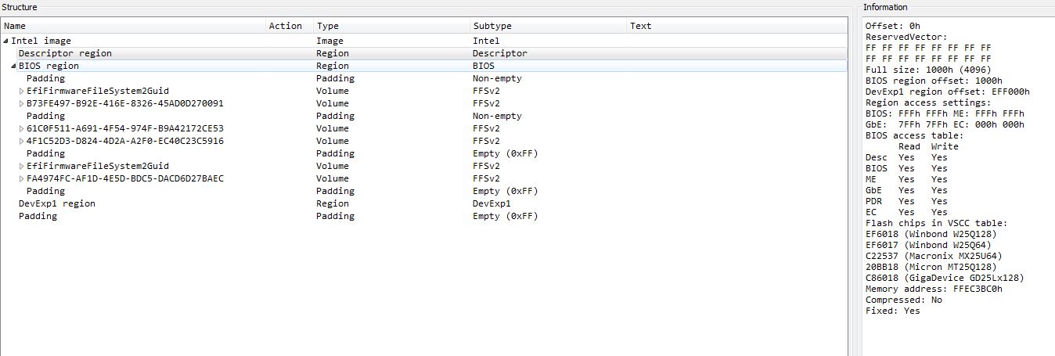Select the FA4974FC-AF1D-4E5D-BDC5-DACD6D27BAEC volume name
Viewport: 1055px width, 356px height.
coord(125,178)
